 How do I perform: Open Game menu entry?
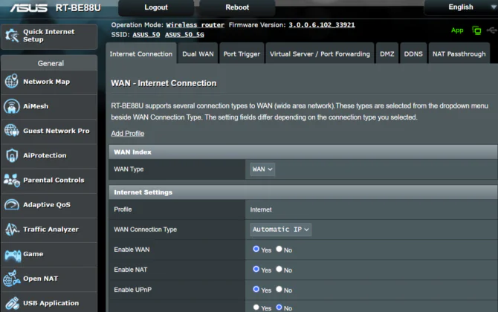pyautogui.click(x=49, y=254)
